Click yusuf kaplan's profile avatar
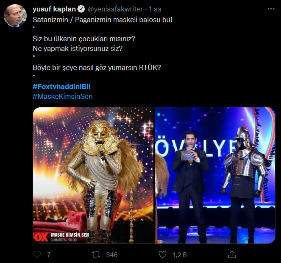281x263 pixels. (15, 16)
